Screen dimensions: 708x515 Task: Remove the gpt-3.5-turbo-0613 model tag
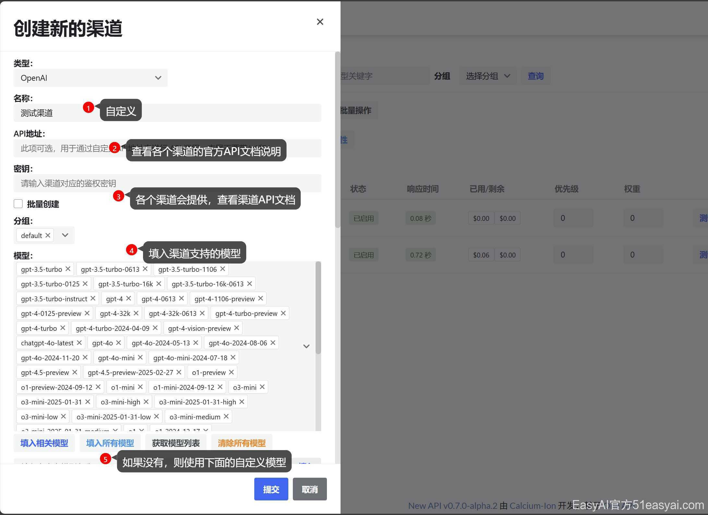tap(145, 269)
